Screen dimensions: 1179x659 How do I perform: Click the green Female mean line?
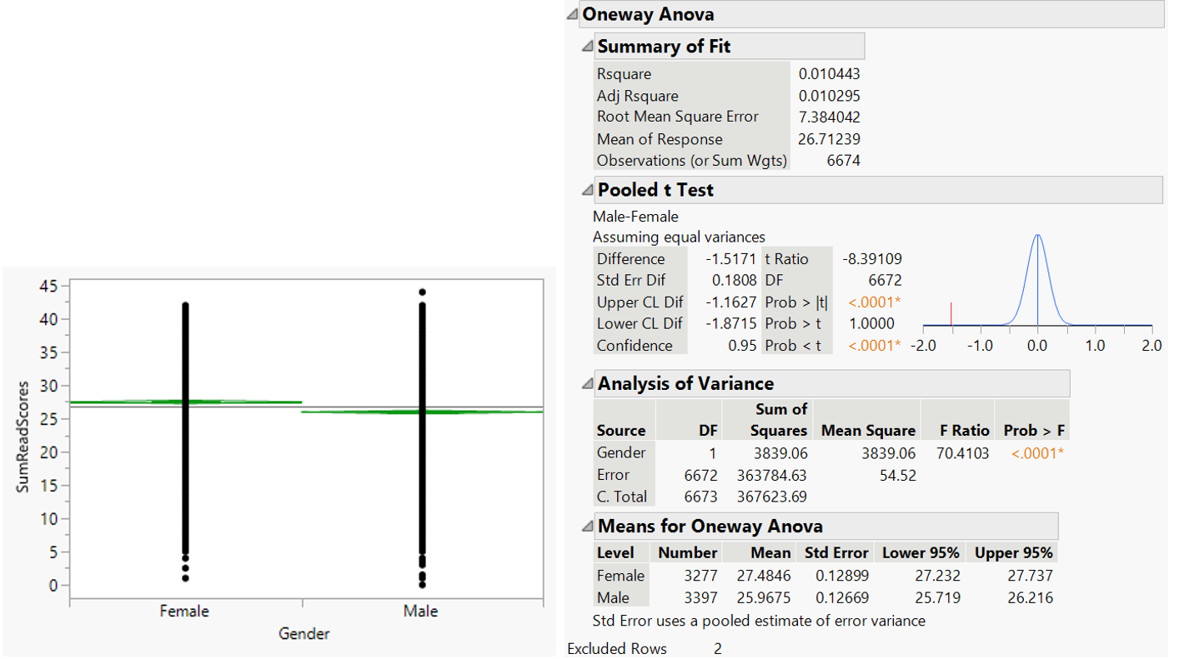pyautogui.click(x=185, y=402)
